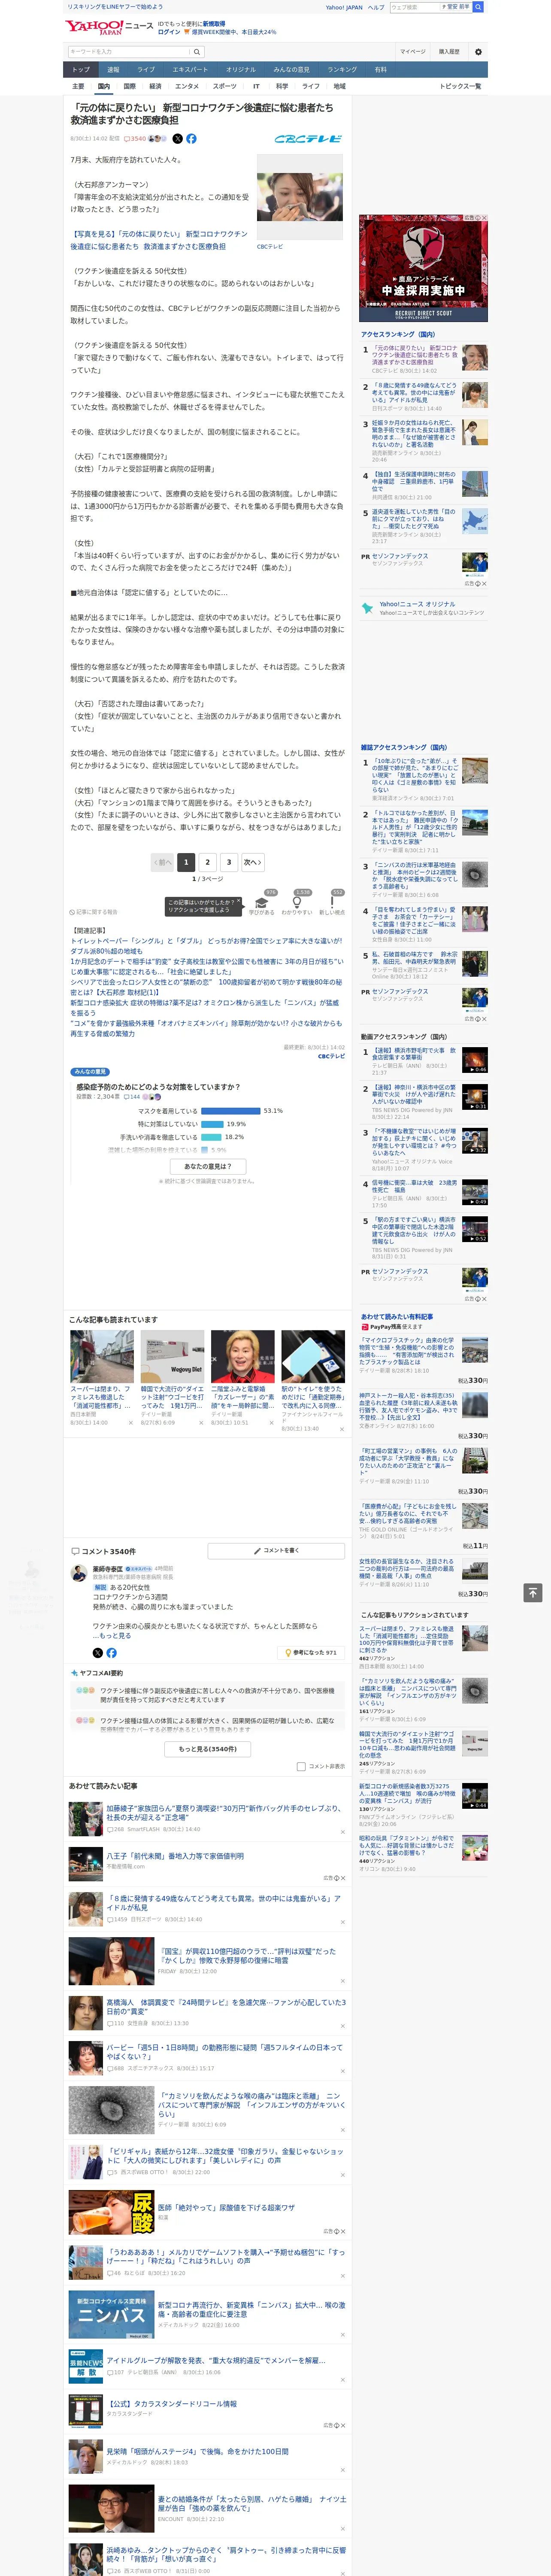Open the ニンバス medical article banner thumbnail
This screenshot has width=551, height=2576.
[x=111, y=2314]
